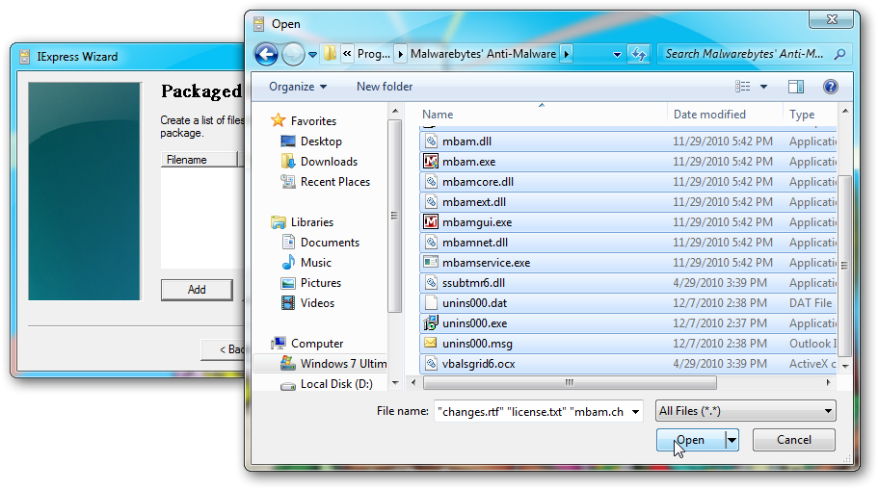Click the File name input field
Viewport: 878px width, 489px height.
(531, 412)
